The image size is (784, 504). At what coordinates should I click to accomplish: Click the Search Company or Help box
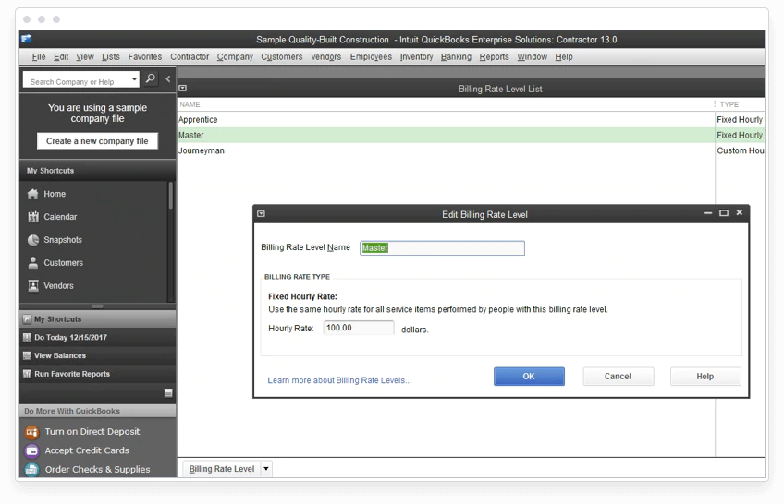[76, 79]
